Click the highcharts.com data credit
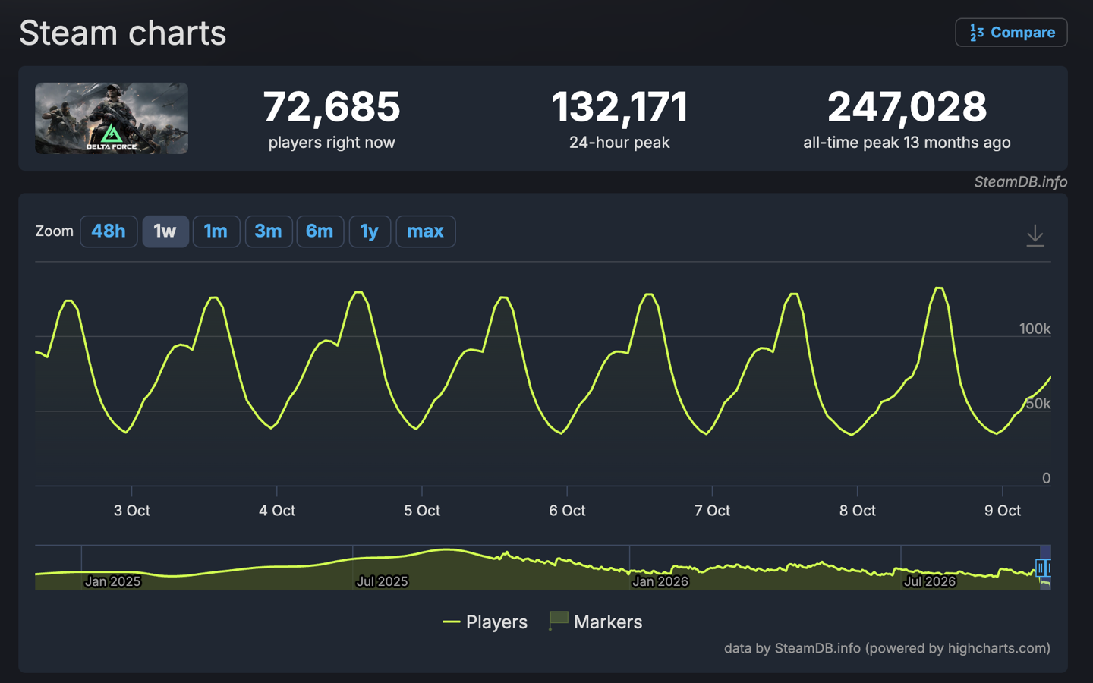 (887, 648)
